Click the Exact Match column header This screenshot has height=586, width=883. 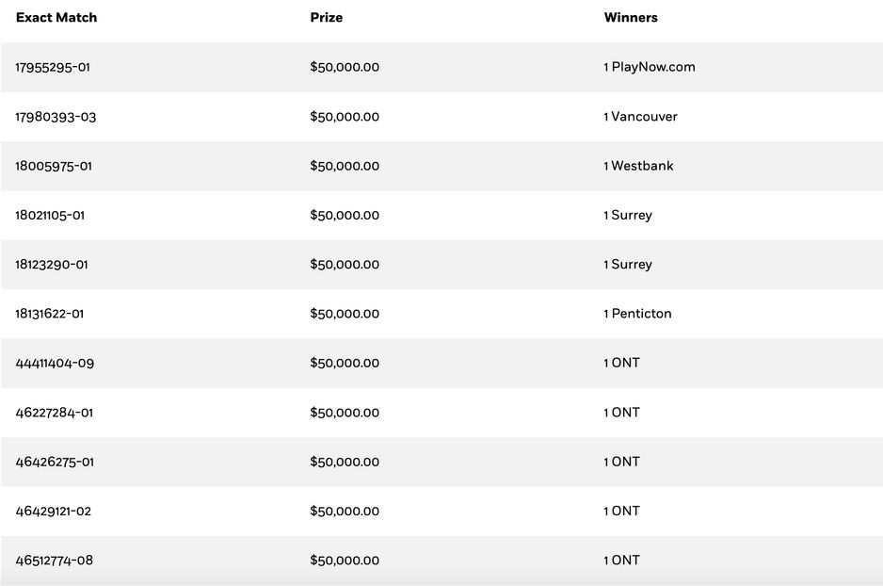(x=56, y=18)
